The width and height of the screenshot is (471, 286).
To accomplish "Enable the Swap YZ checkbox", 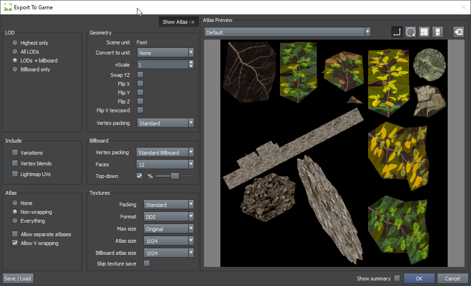I will (x=140, y=75).
